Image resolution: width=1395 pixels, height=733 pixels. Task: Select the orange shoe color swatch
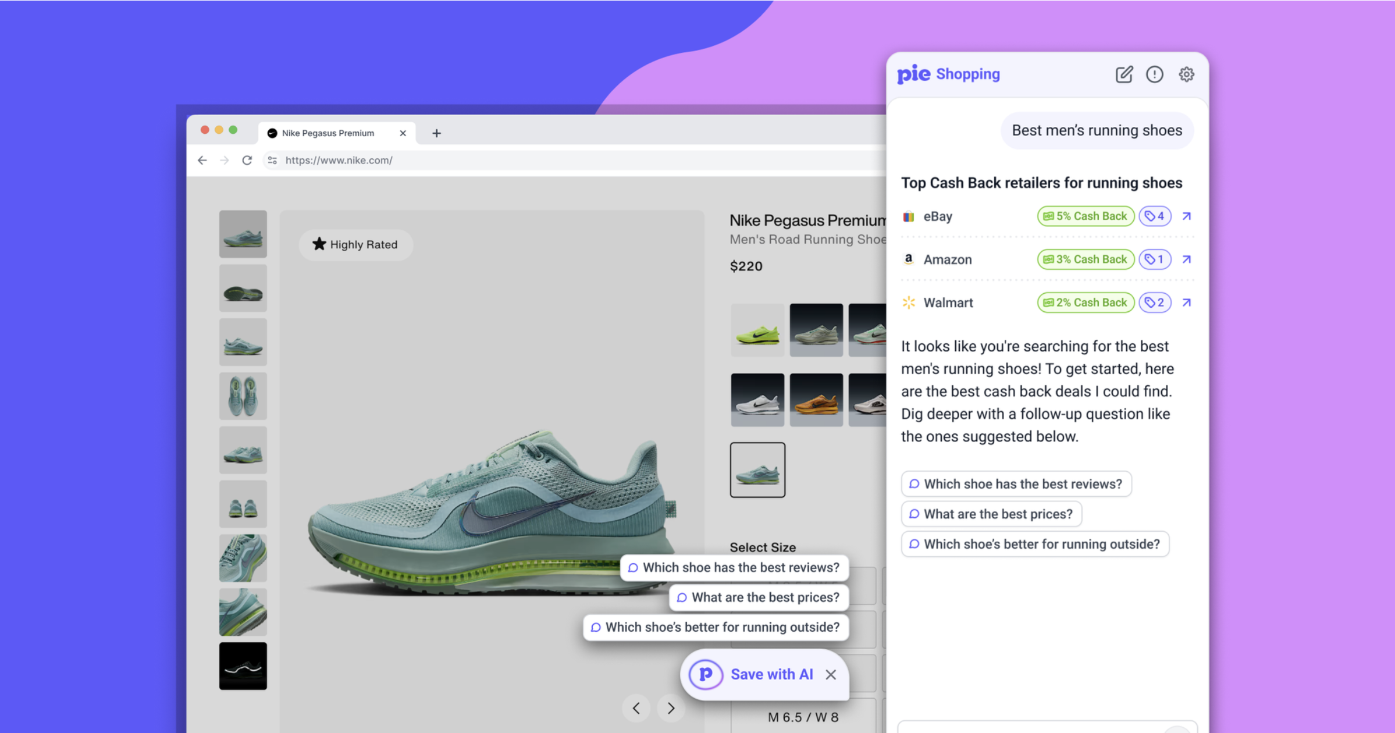click(816, 400)
